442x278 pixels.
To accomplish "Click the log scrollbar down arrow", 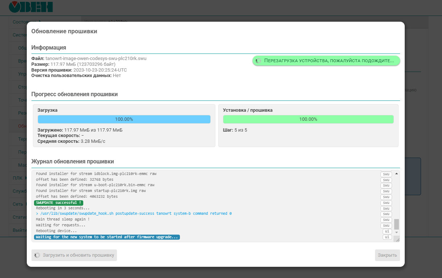I will pos(396,232).
